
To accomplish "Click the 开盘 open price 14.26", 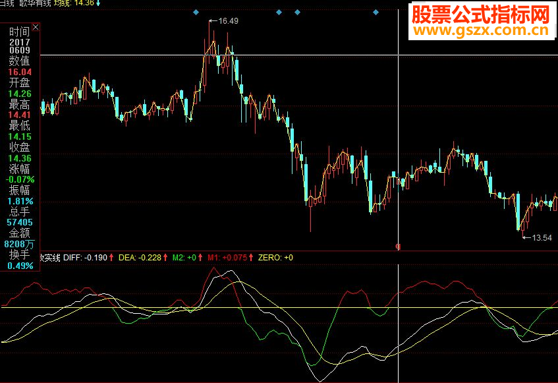I will pos(20,94).
